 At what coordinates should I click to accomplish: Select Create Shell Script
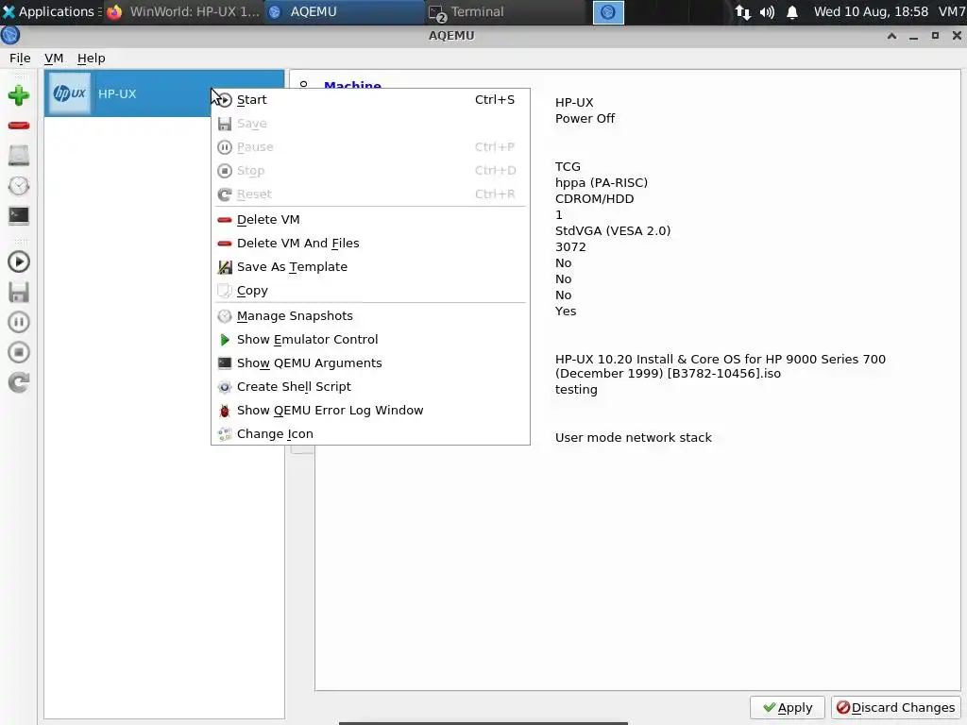click(x=370, y=386)
